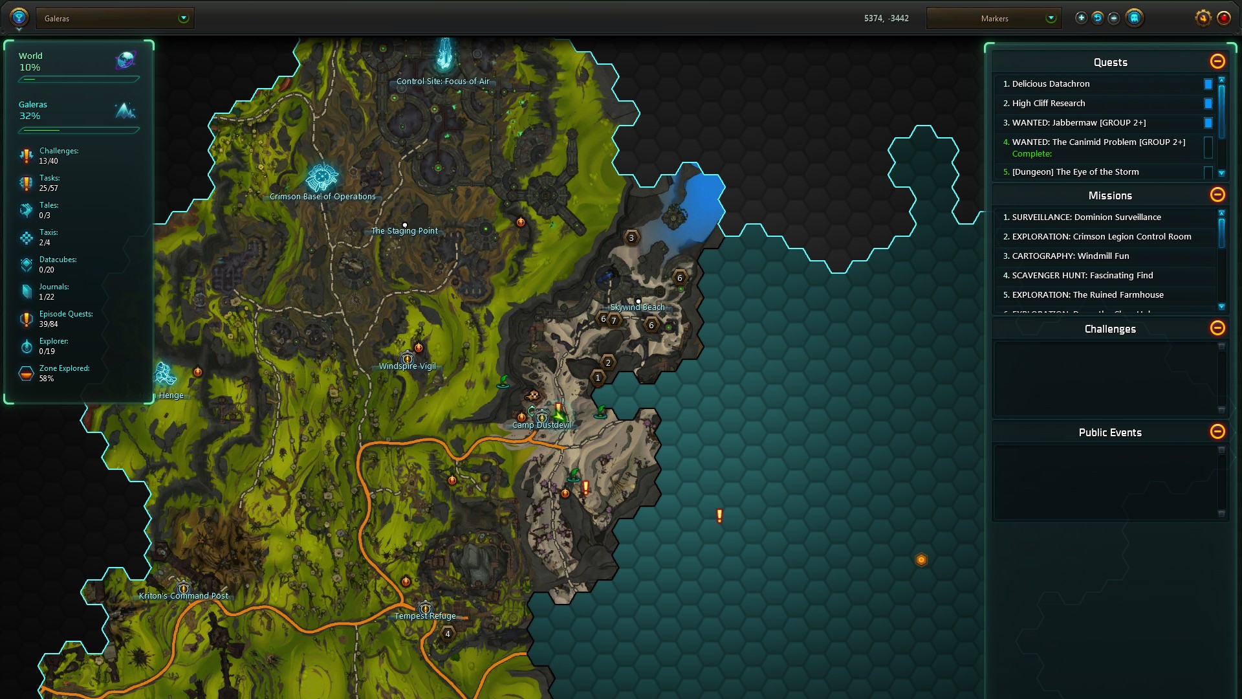This screenshot has width=1242, height=699.
Task: Select SURVEILLANCE: Dominion Surveillance mission
Action: point(1086,217)
